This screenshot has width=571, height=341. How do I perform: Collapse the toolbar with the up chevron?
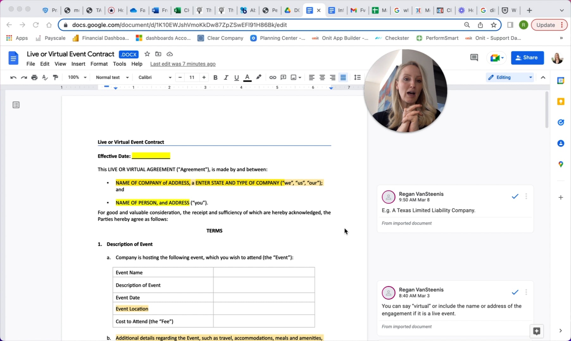click(543, 77)
